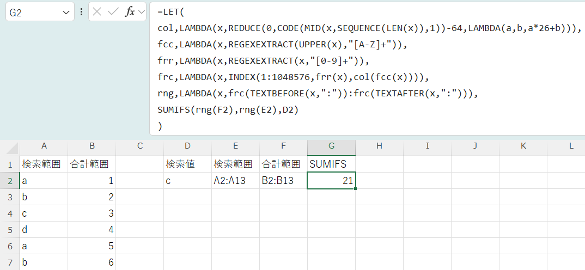Select row 7 header
The height and width of the screenshot is (270, 585).
10,262
